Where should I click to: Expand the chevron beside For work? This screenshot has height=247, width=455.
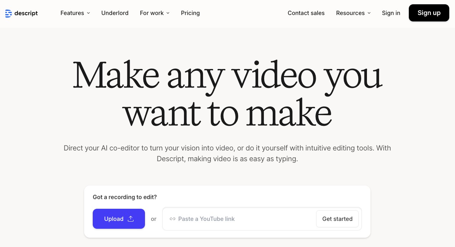(168, 13)
